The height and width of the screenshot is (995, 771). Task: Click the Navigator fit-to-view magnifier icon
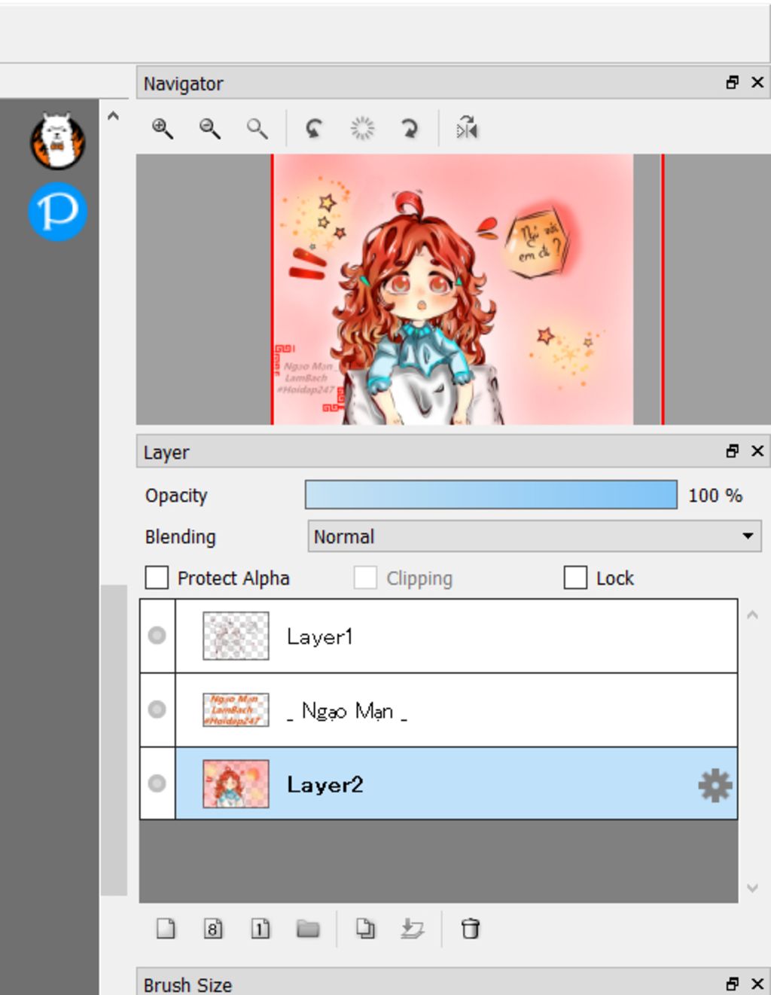(x=258, y=129)
